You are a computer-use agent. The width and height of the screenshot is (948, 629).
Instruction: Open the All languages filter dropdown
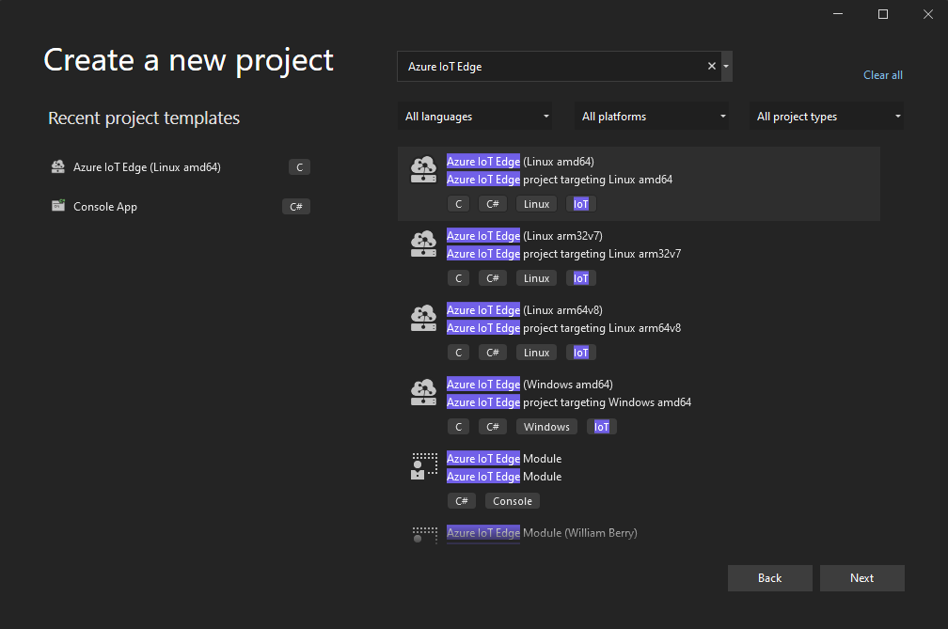click(x=477, y=117)
